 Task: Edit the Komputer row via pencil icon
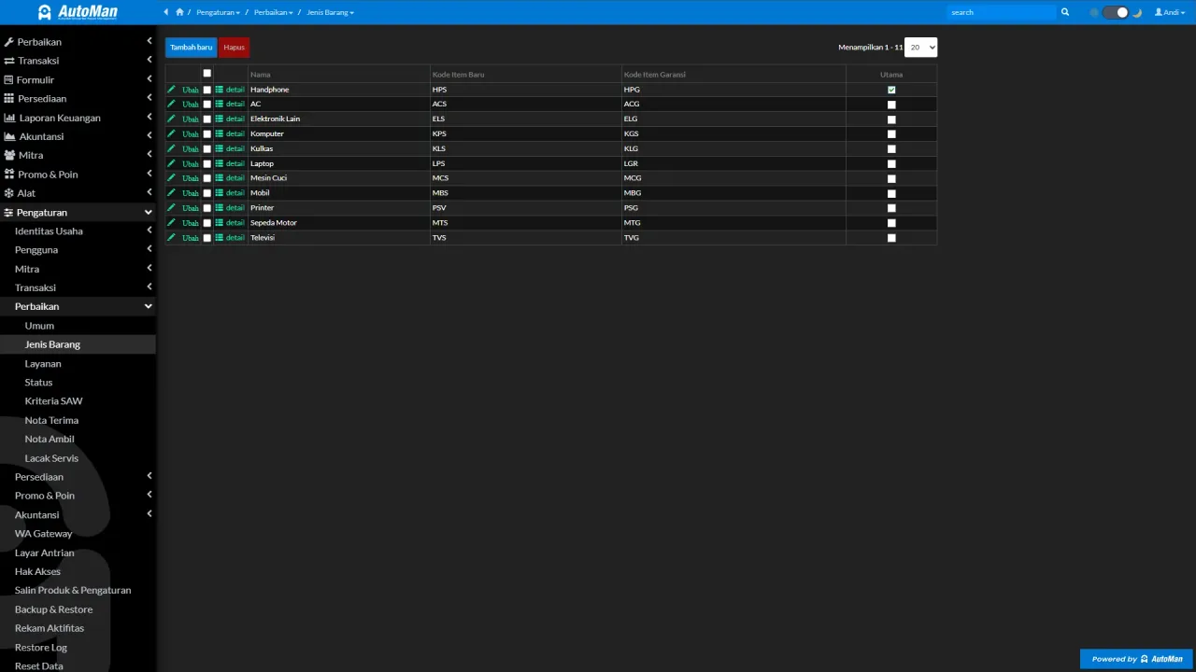(x=171, y=133)
